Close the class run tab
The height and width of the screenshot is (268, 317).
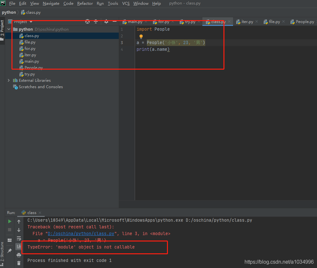point(40,213)
